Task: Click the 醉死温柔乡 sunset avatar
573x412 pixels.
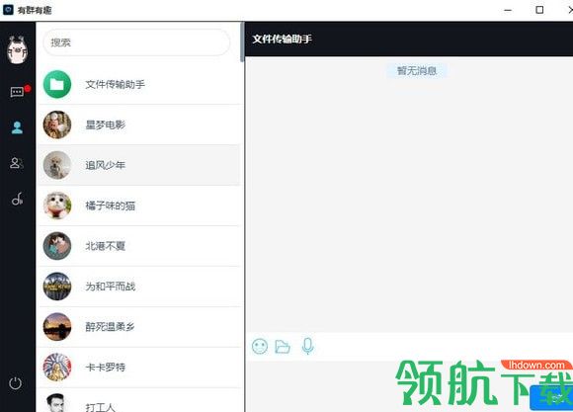Action: (x=57, y=327)
